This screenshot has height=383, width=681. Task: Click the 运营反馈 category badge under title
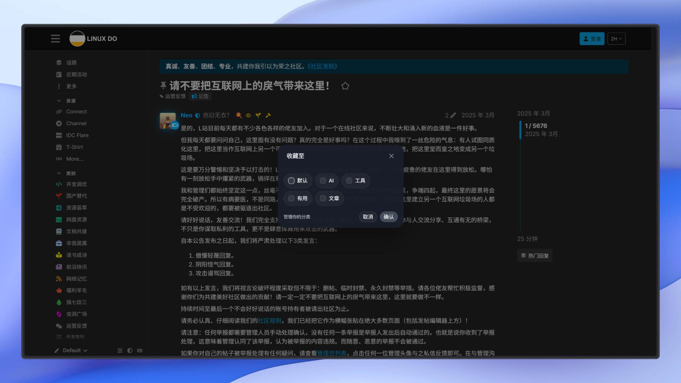[x=173, y=96]
